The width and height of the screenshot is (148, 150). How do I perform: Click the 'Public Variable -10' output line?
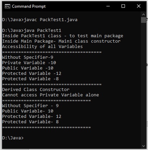coord(28,68)
